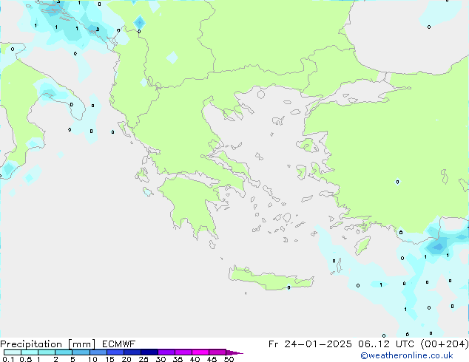The height and width of the screenshot is (362, 469).
Task: Select the 10–15 mm legend swatch
Action: pyautogui.click(x=98, y=352)
